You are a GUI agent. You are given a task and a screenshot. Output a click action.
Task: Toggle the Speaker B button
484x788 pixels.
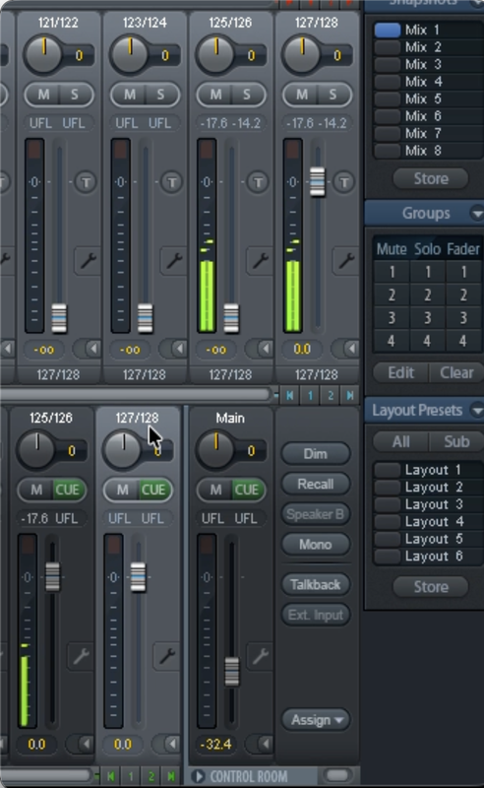click(316, 514)
